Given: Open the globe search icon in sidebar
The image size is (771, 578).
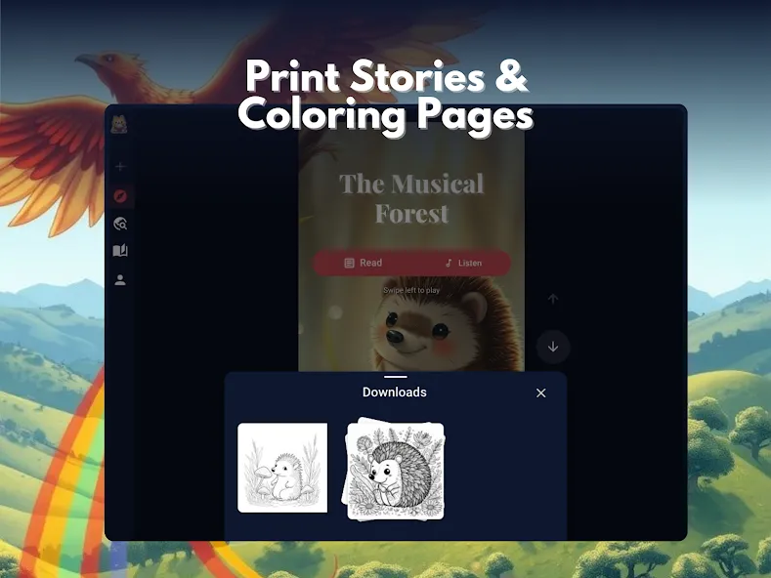Looking at the screenshot, I should pos(120,224).
